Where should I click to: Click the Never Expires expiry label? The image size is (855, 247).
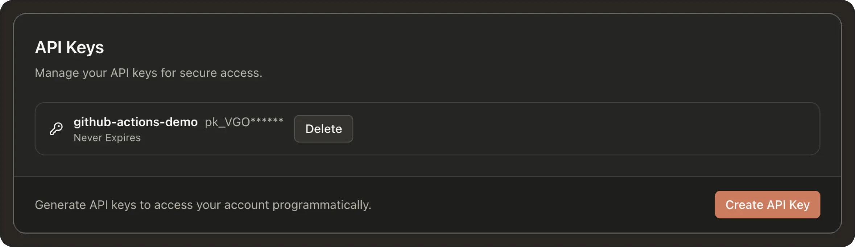[107, 138]
